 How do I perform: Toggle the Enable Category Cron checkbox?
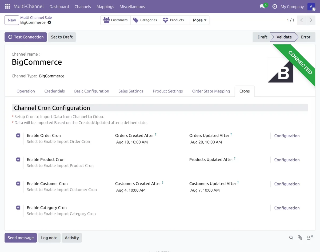coord(18,208)
